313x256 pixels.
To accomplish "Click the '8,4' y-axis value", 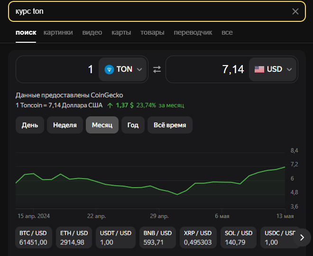I will coord(294,151).
